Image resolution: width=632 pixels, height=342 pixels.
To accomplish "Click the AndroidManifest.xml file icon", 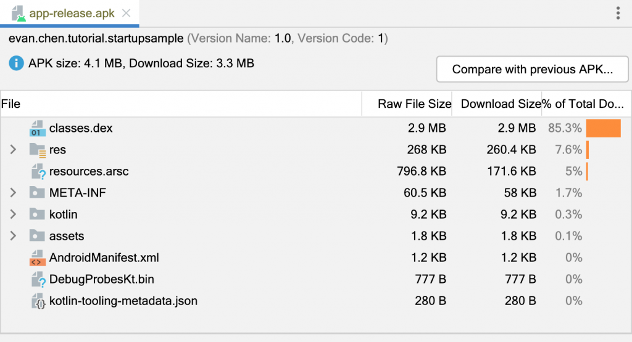I will tap(38, 258).
